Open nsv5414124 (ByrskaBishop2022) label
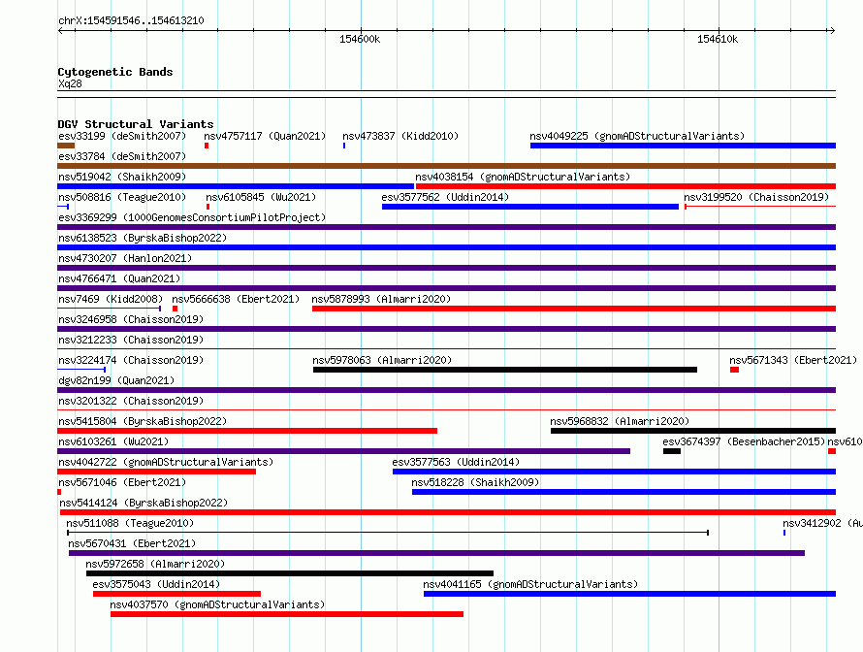Viewport: 863px width, 652px height. (144, 503)
